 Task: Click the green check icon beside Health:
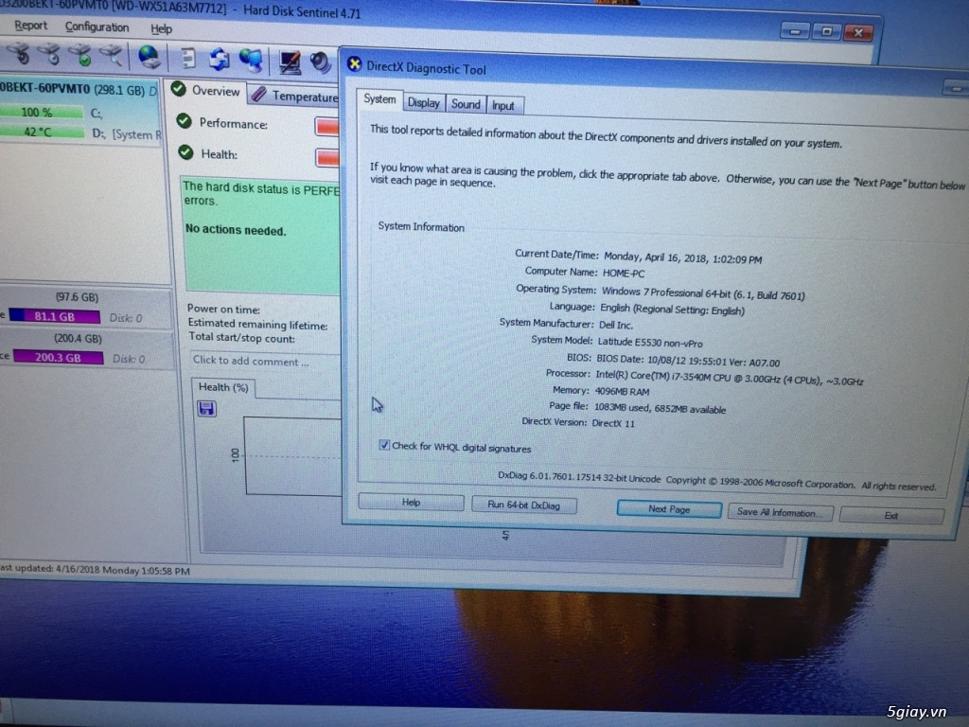tap(185, 152)
